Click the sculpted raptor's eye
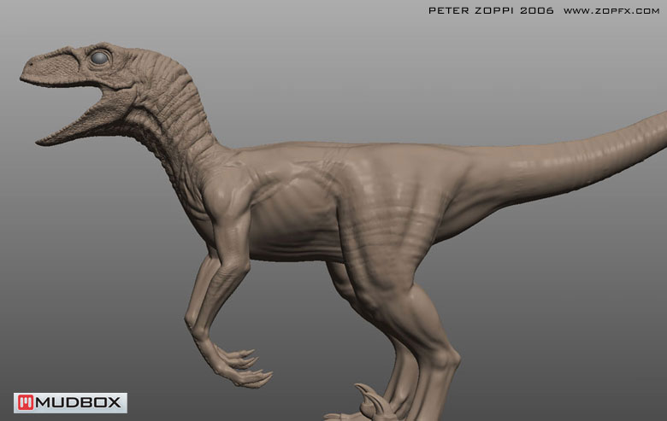The height and width of the screenshot is (421, 667). [x=100, y=58]
